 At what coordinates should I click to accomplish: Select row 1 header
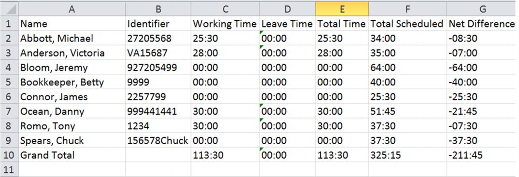pyautogui.click(x=9, y=24)
